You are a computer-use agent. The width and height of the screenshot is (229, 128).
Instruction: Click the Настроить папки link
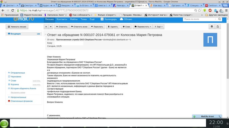[18, 92]
